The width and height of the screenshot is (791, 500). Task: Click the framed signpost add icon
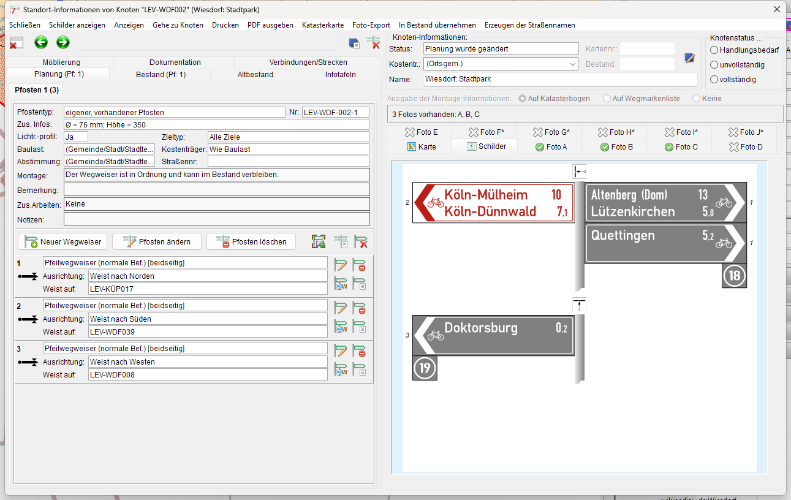pos(318,241)
